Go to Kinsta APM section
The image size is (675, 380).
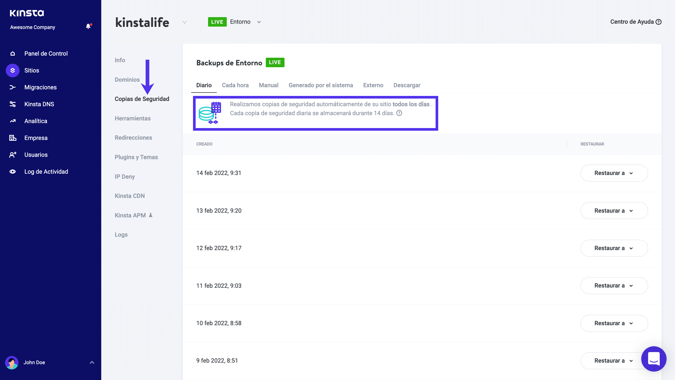pos(130,215)
